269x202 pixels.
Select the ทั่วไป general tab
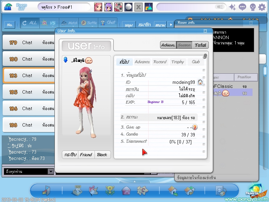click(x=124, y=62)
